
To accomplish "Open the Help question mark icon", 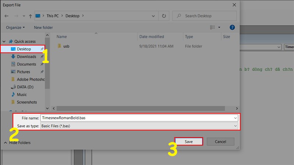I will pos(232,27).
